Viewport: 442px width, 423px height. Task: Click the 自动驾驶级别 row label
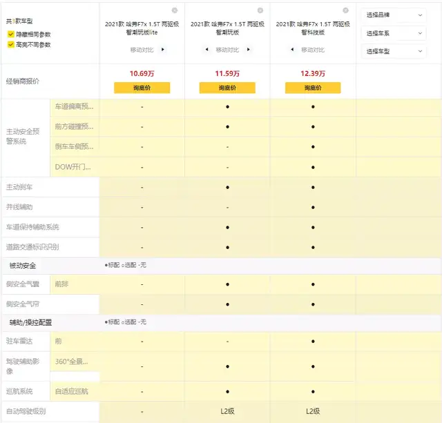[x=26, y=411]
